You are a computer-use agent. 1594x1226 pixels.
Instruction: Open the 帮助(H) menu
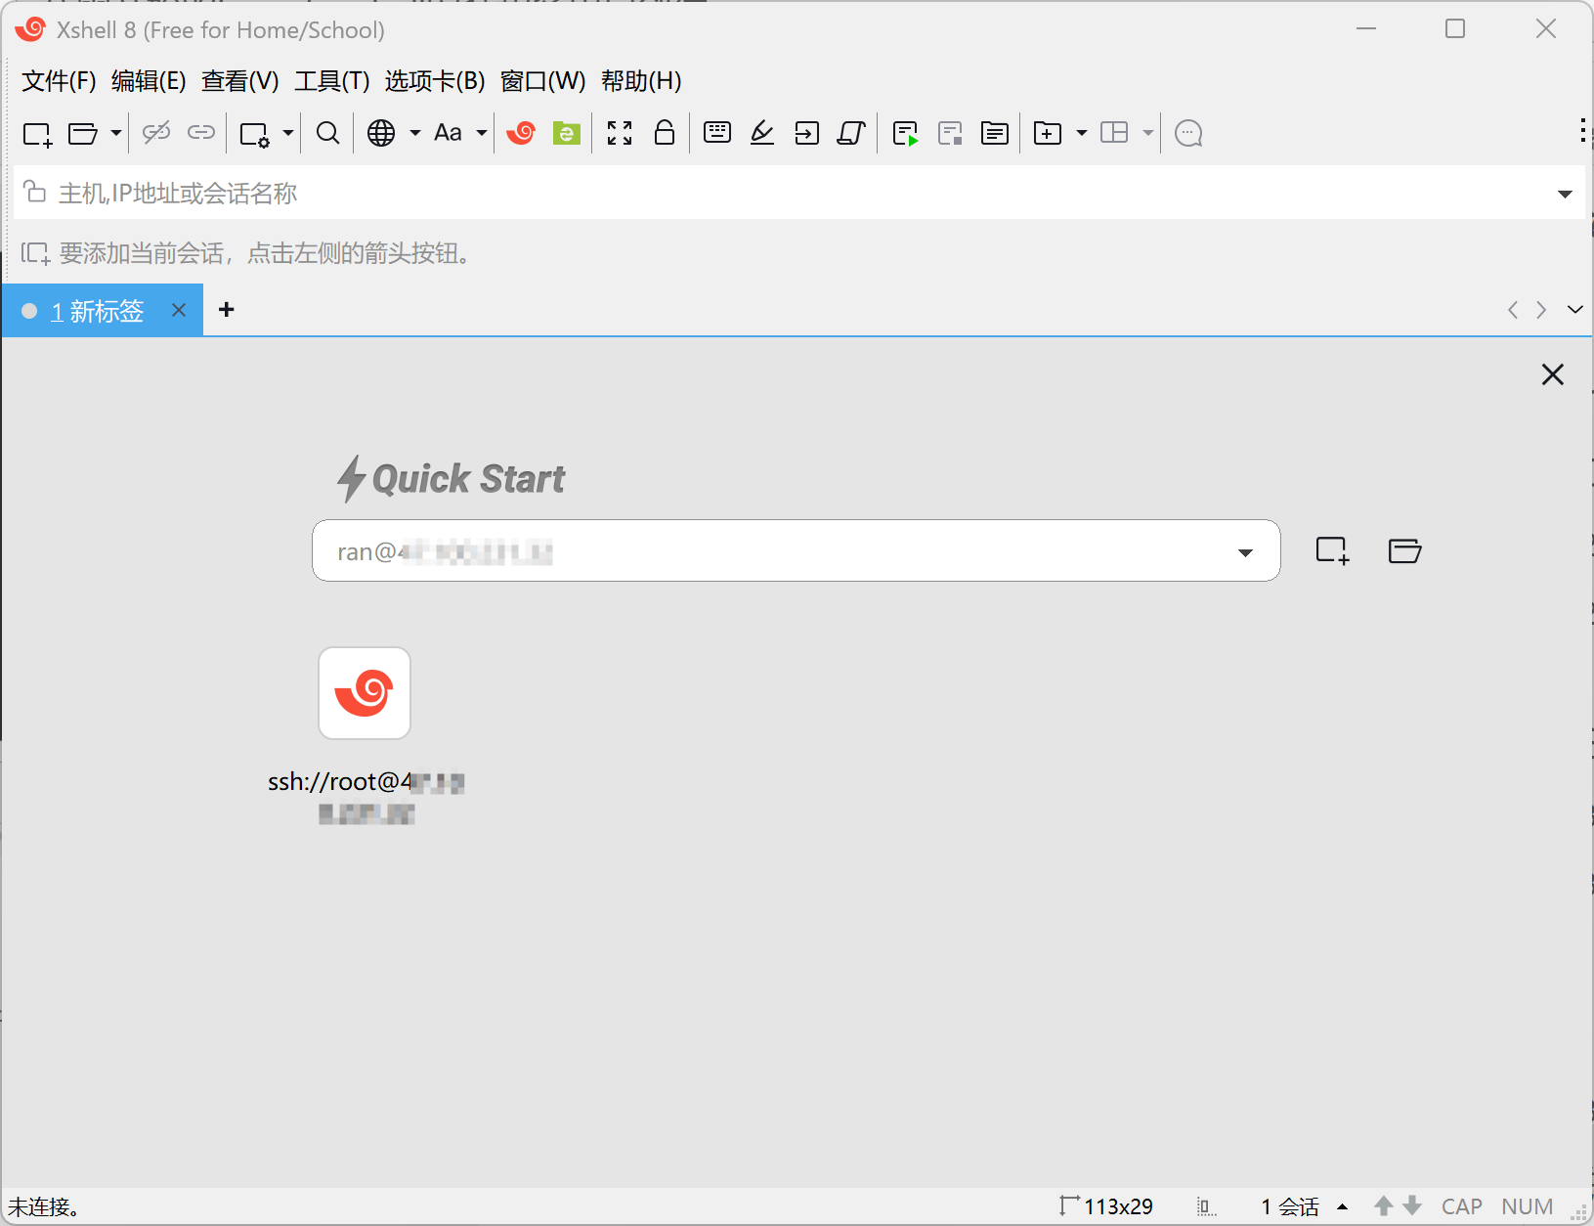pos(641,81)
